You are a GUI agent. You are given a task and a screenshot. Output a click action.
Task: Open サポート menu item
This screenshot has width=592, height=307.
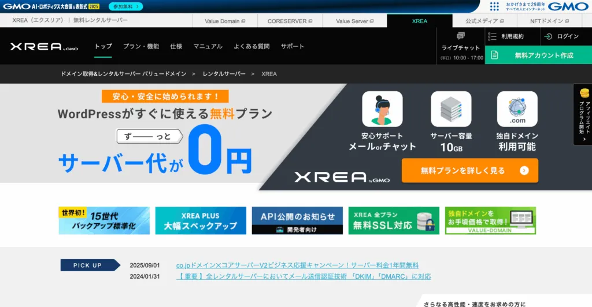[x=292, y=46]
